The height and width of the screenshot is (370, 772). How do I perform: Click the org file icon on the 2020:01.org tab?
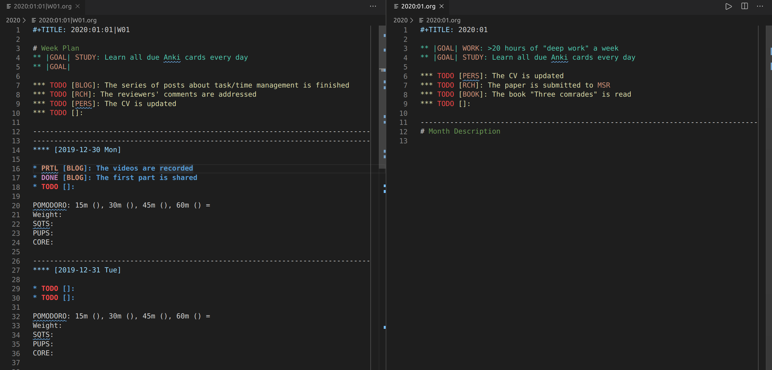click(395, 6)
